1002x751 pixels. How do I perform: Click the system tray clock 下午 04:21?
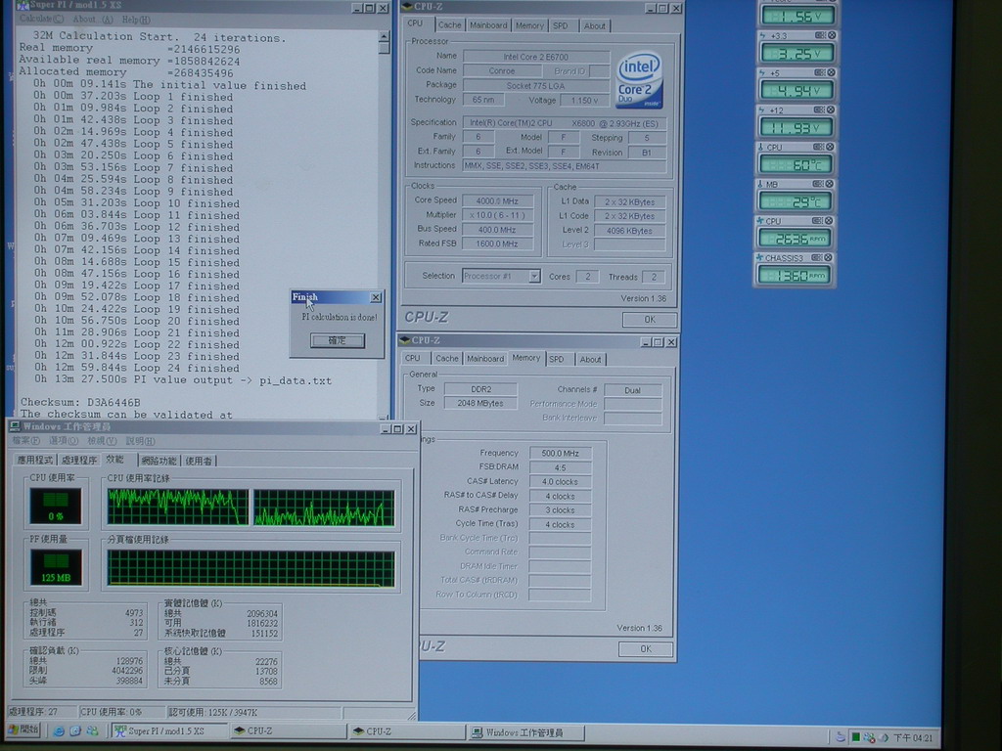click(x=913, y=737)
